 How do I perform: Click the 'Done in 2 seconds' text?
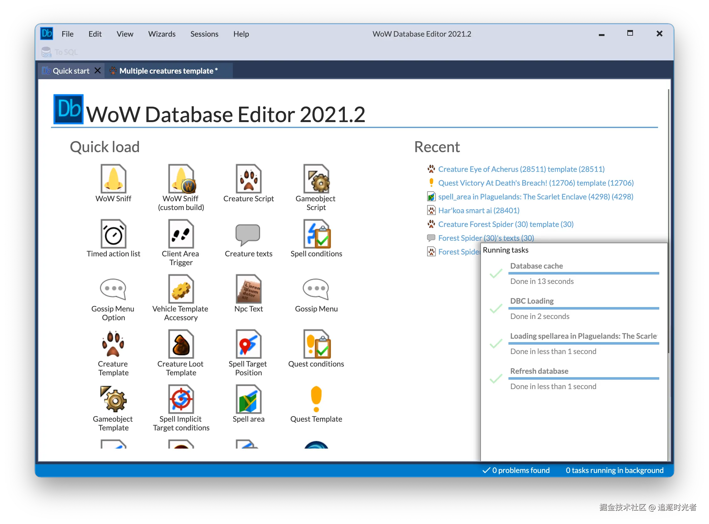point(540,316)
